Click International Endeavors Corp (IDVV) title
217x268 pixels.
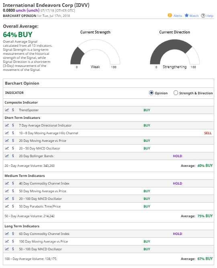46,5
